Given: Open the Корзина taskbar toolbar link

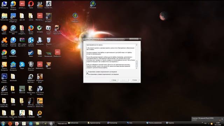Looking at the screenshot, I should click(x=170, y=123).
